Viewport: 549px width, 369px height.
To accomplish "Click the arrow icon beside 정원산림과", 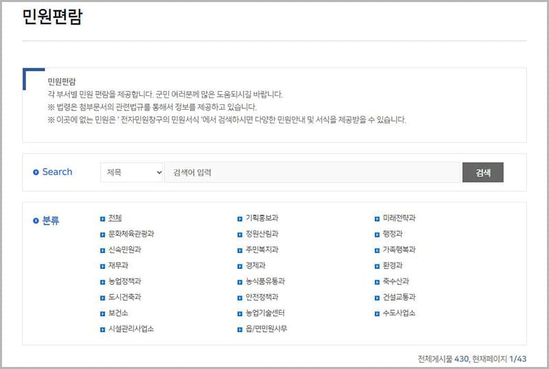I will [240, 235].
